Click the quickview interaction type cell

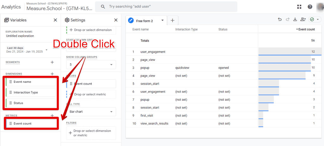click(182, 68)
